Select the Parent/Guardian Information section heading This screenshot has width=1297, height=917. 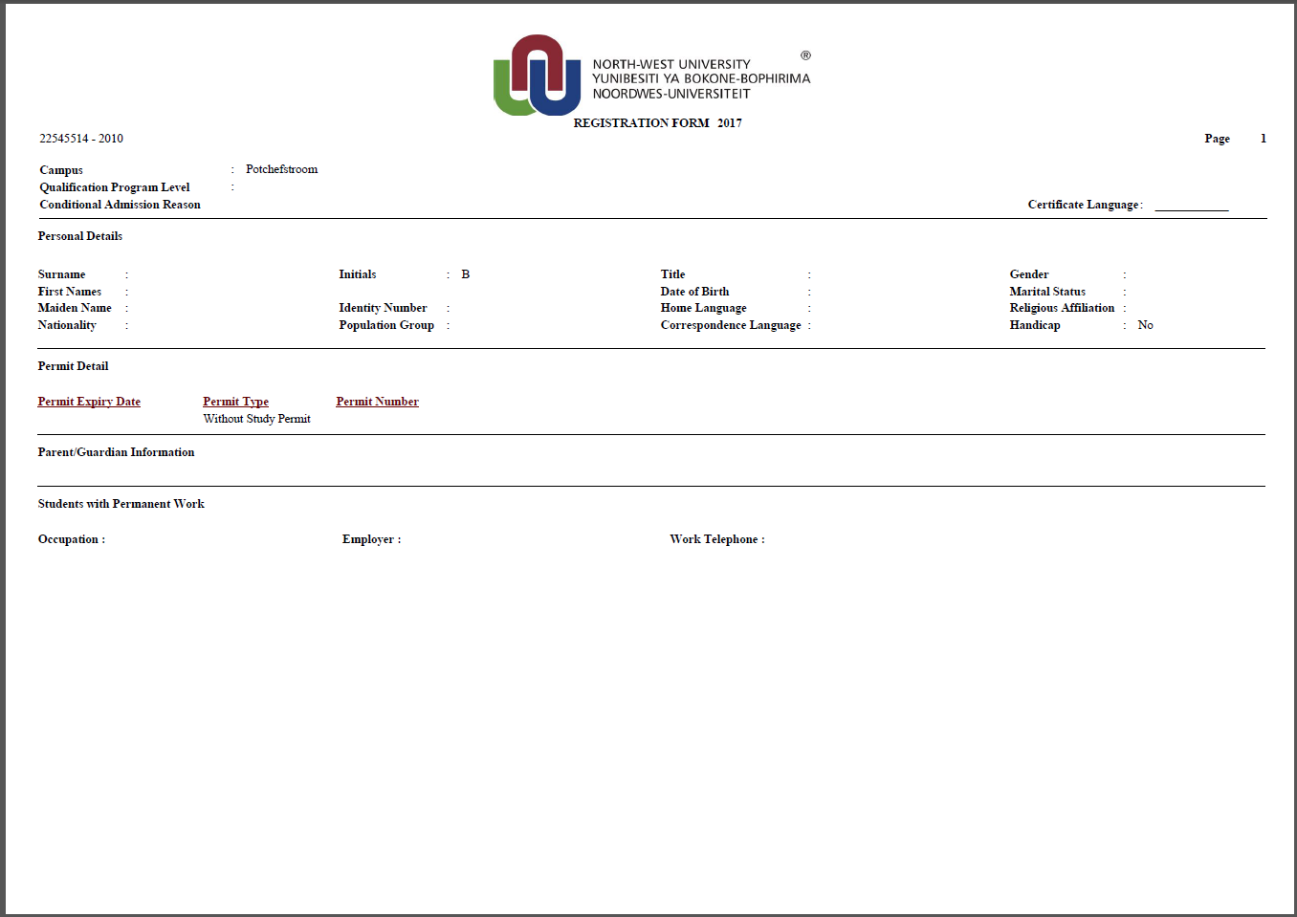116,451
